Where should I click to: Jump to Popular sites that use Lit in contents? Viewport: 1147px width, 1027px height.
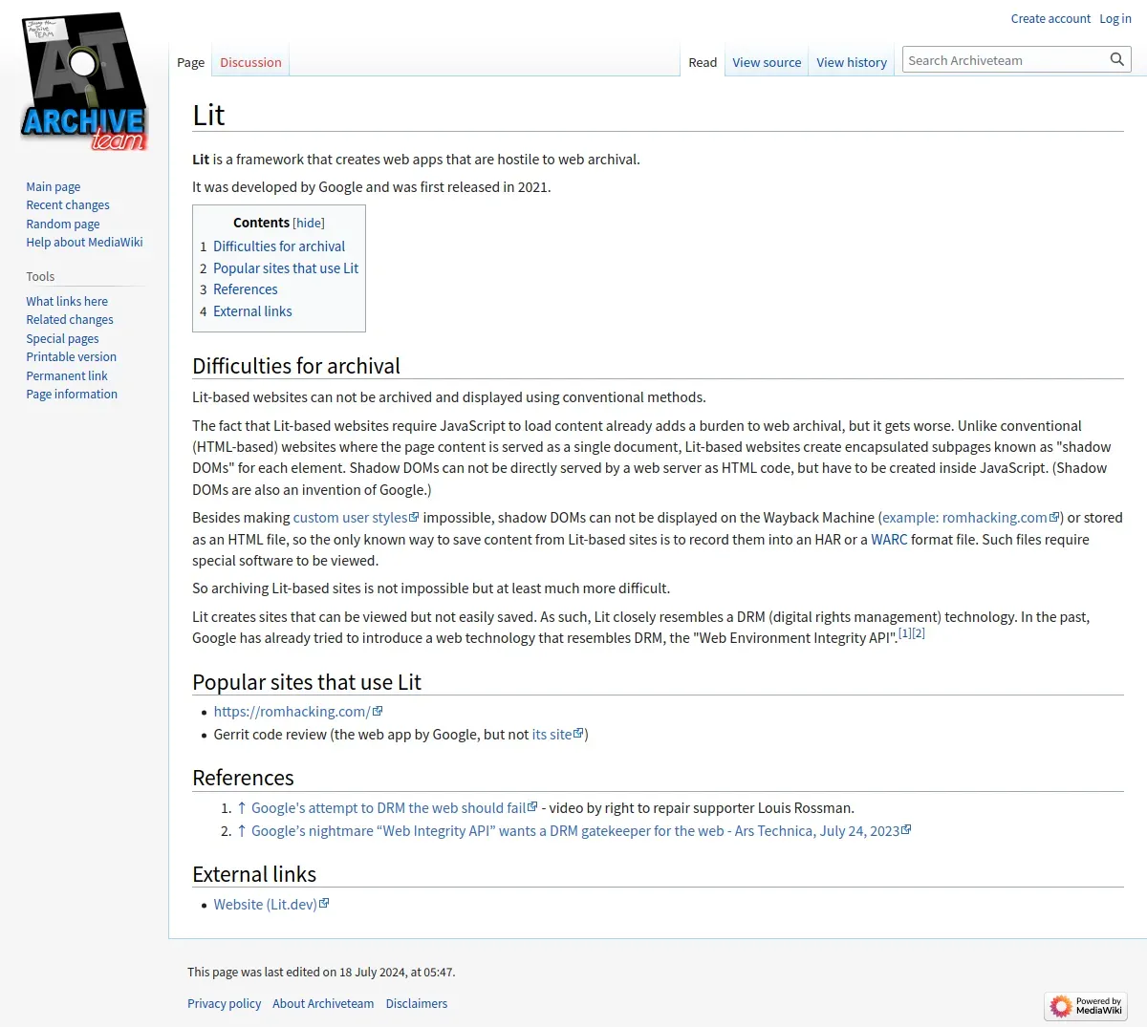(x=286, y=268)
